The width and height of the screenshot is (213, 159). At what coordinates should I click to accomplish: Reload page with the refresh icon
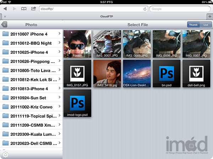coord(145,9)
